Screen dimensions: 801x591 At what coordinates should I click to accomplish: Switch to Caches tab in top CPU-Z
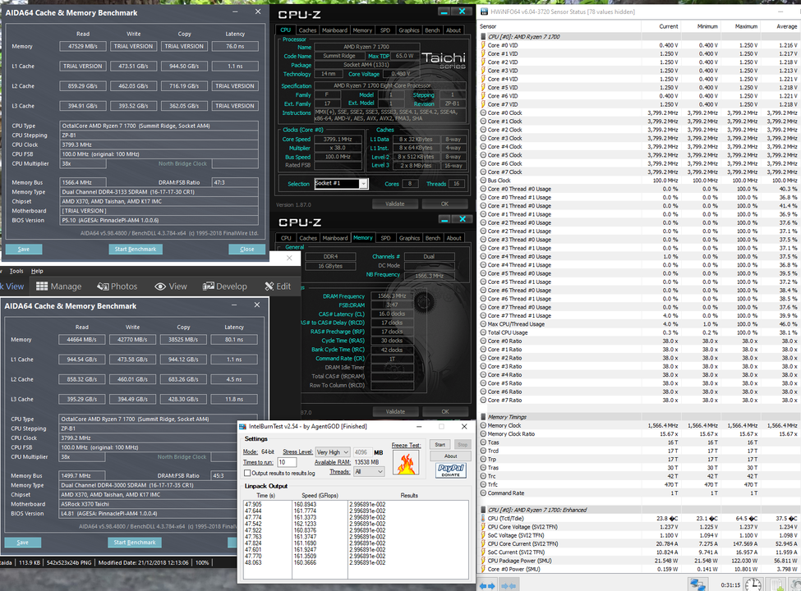pyautogui.click(x=307, y=30)
